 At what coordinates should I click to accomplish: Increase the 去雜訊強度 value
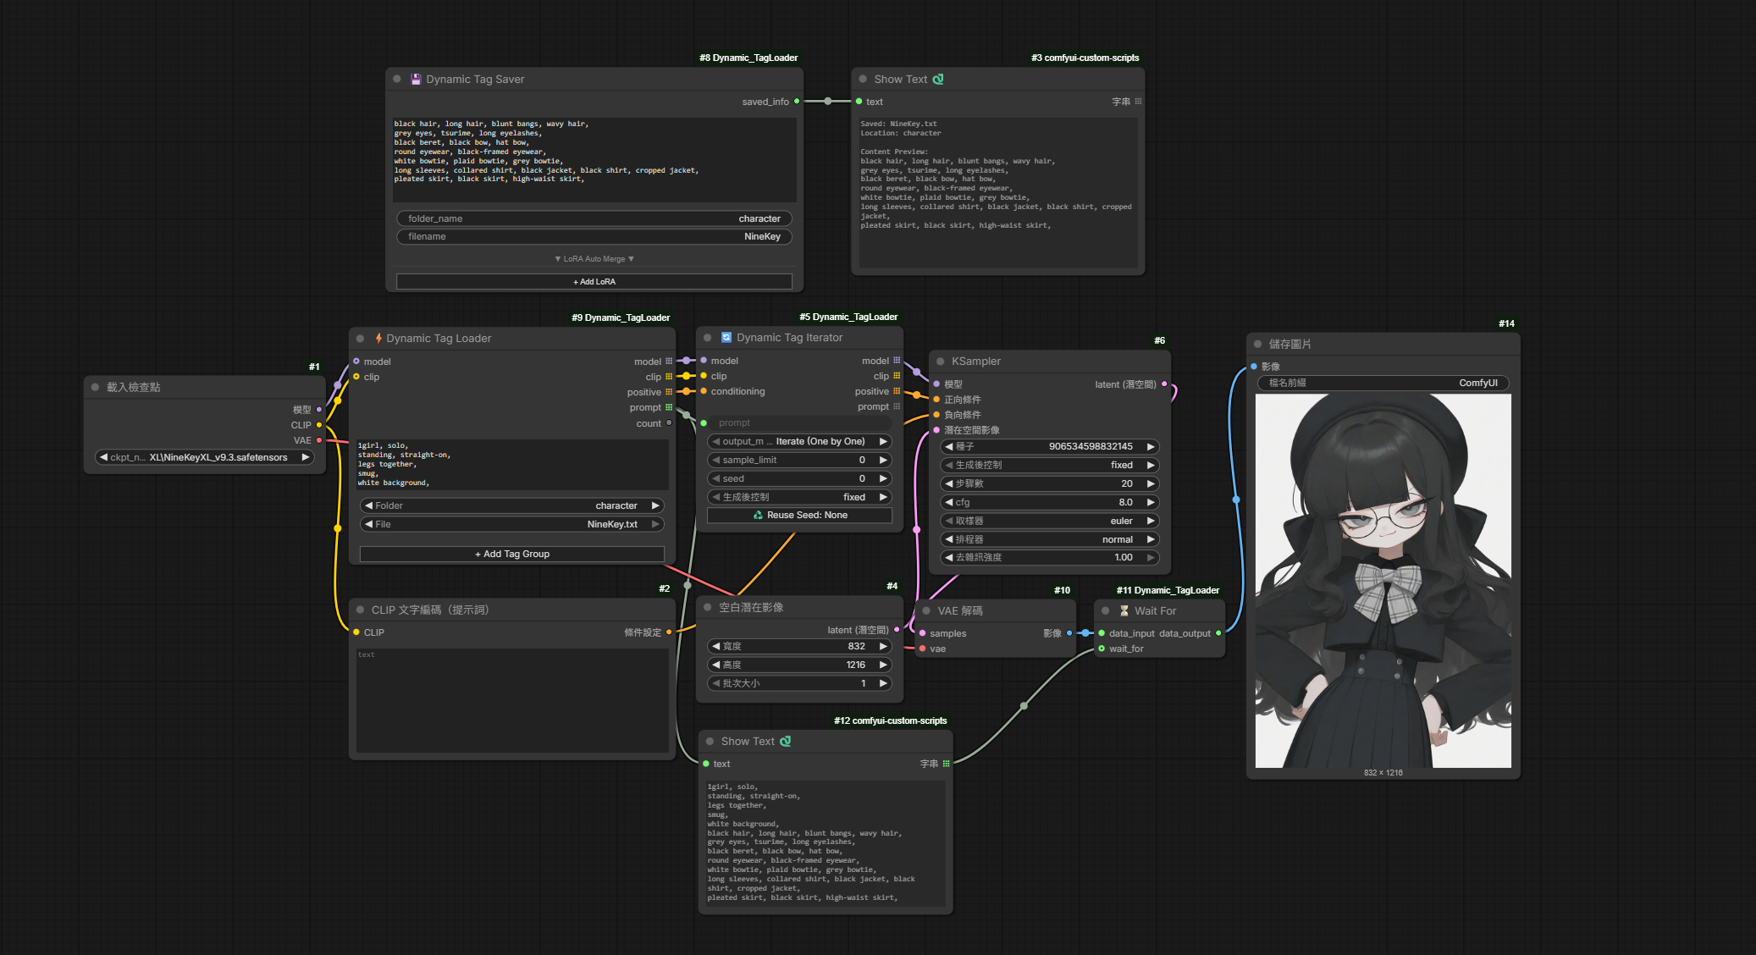(1151, 558)
